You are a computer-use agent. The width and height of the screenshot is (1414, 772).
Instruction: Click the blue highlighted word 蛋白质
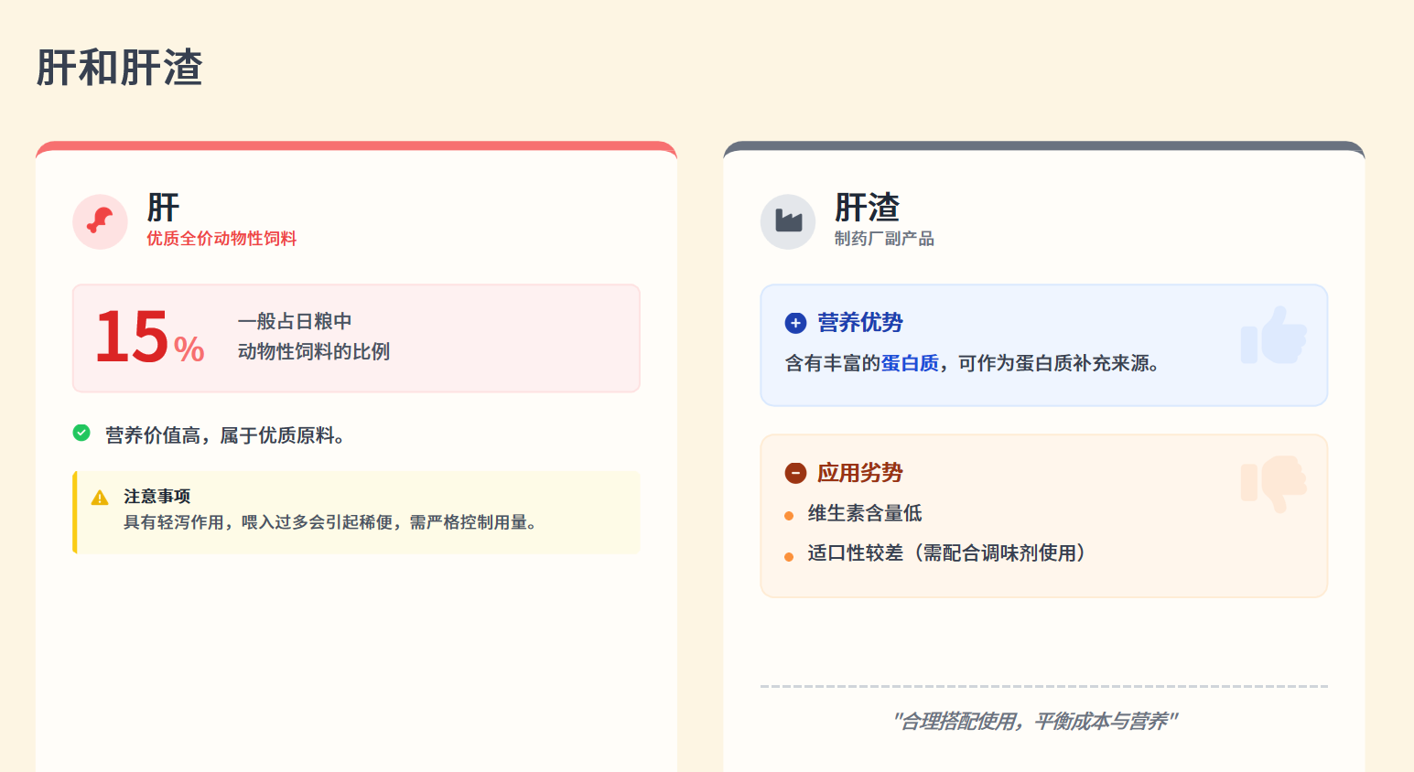pos(910,363)
